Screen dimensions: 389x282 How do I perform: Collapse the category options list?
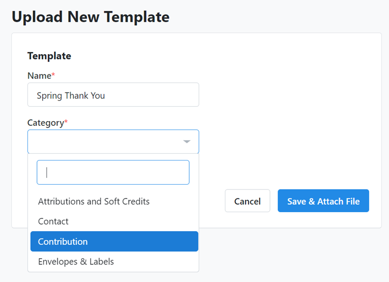(x=186, y=141)
